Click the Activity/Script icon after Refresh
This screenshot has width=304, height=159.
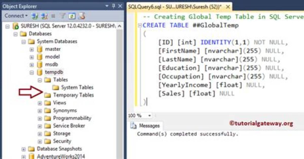pos(82,16)
